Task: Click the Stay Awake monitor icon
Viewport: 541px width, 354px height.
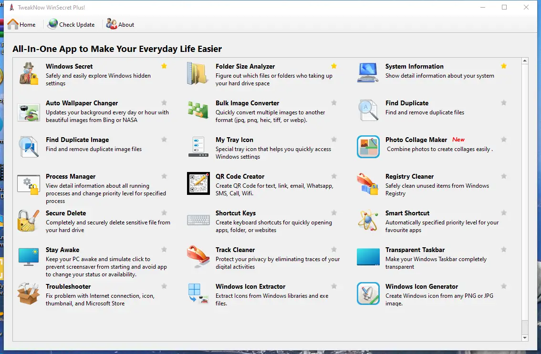Action: click(29, 257)
